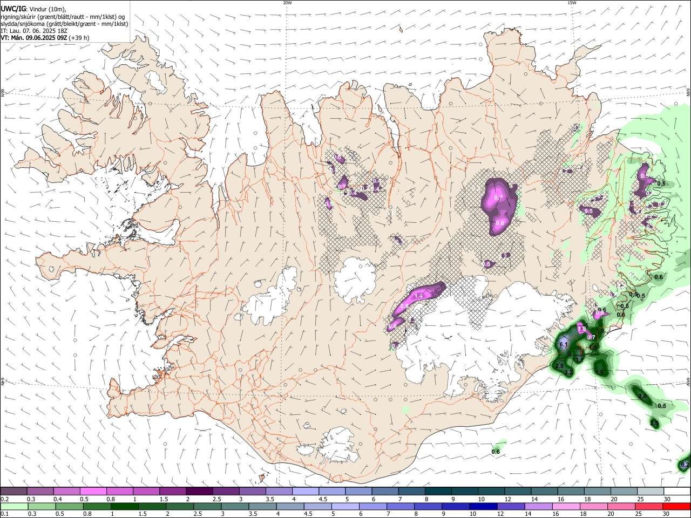Viewport: 691px width, 518px height.
Task: Click the 2.8 rain value on map
Action: pos(559,366)
